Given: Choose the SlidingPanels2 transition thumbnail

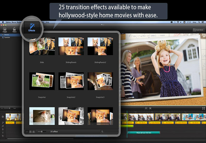Looking at the screenshot, I should click(100, 46).
